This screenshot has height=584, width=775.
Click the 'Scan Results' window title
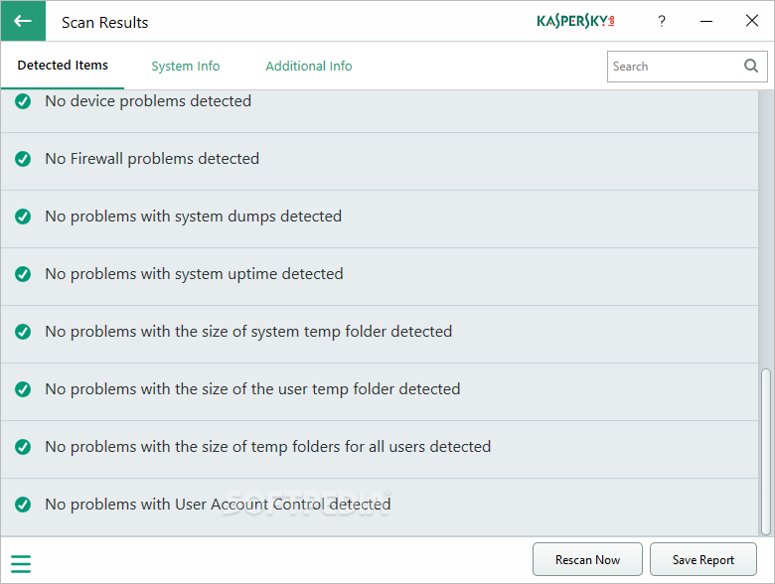click(x=104, y=22)
